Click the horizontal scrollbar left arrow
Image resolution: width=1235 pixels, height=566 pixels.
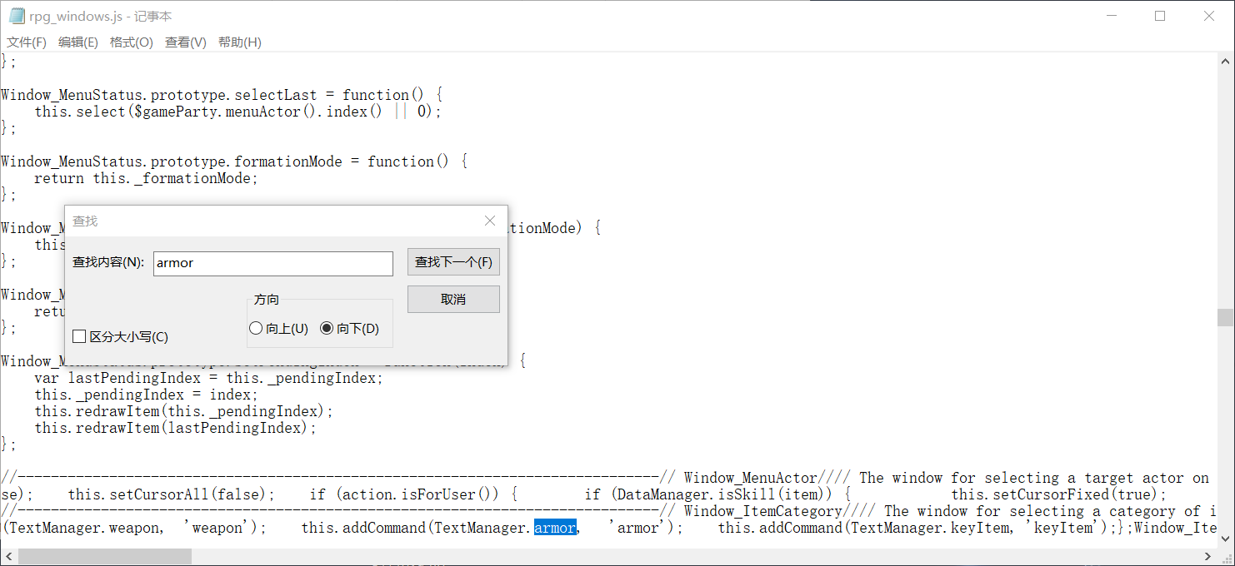[8, 556]
